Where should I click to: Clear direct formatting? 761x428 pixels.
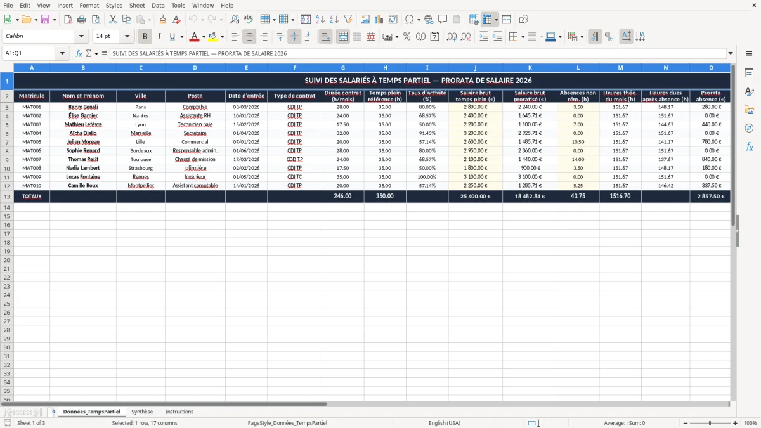point(177,20)
